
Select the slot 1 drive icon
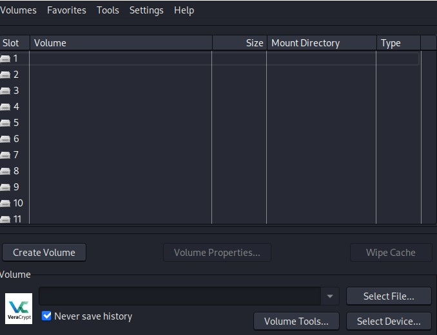[x=5, y=59]
